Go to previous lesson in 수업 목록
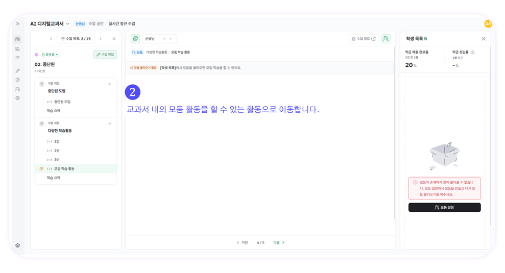The width and height of the screenshot is (505, 273). 51,39
